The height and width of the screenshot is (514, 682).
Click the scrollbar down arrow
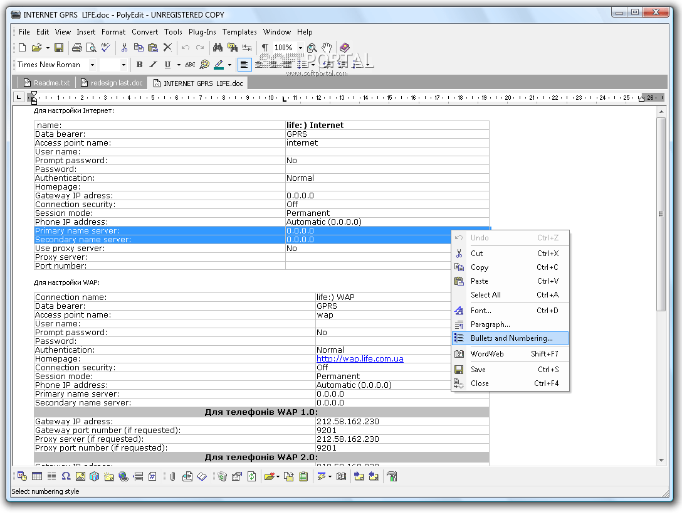[661, 461]
